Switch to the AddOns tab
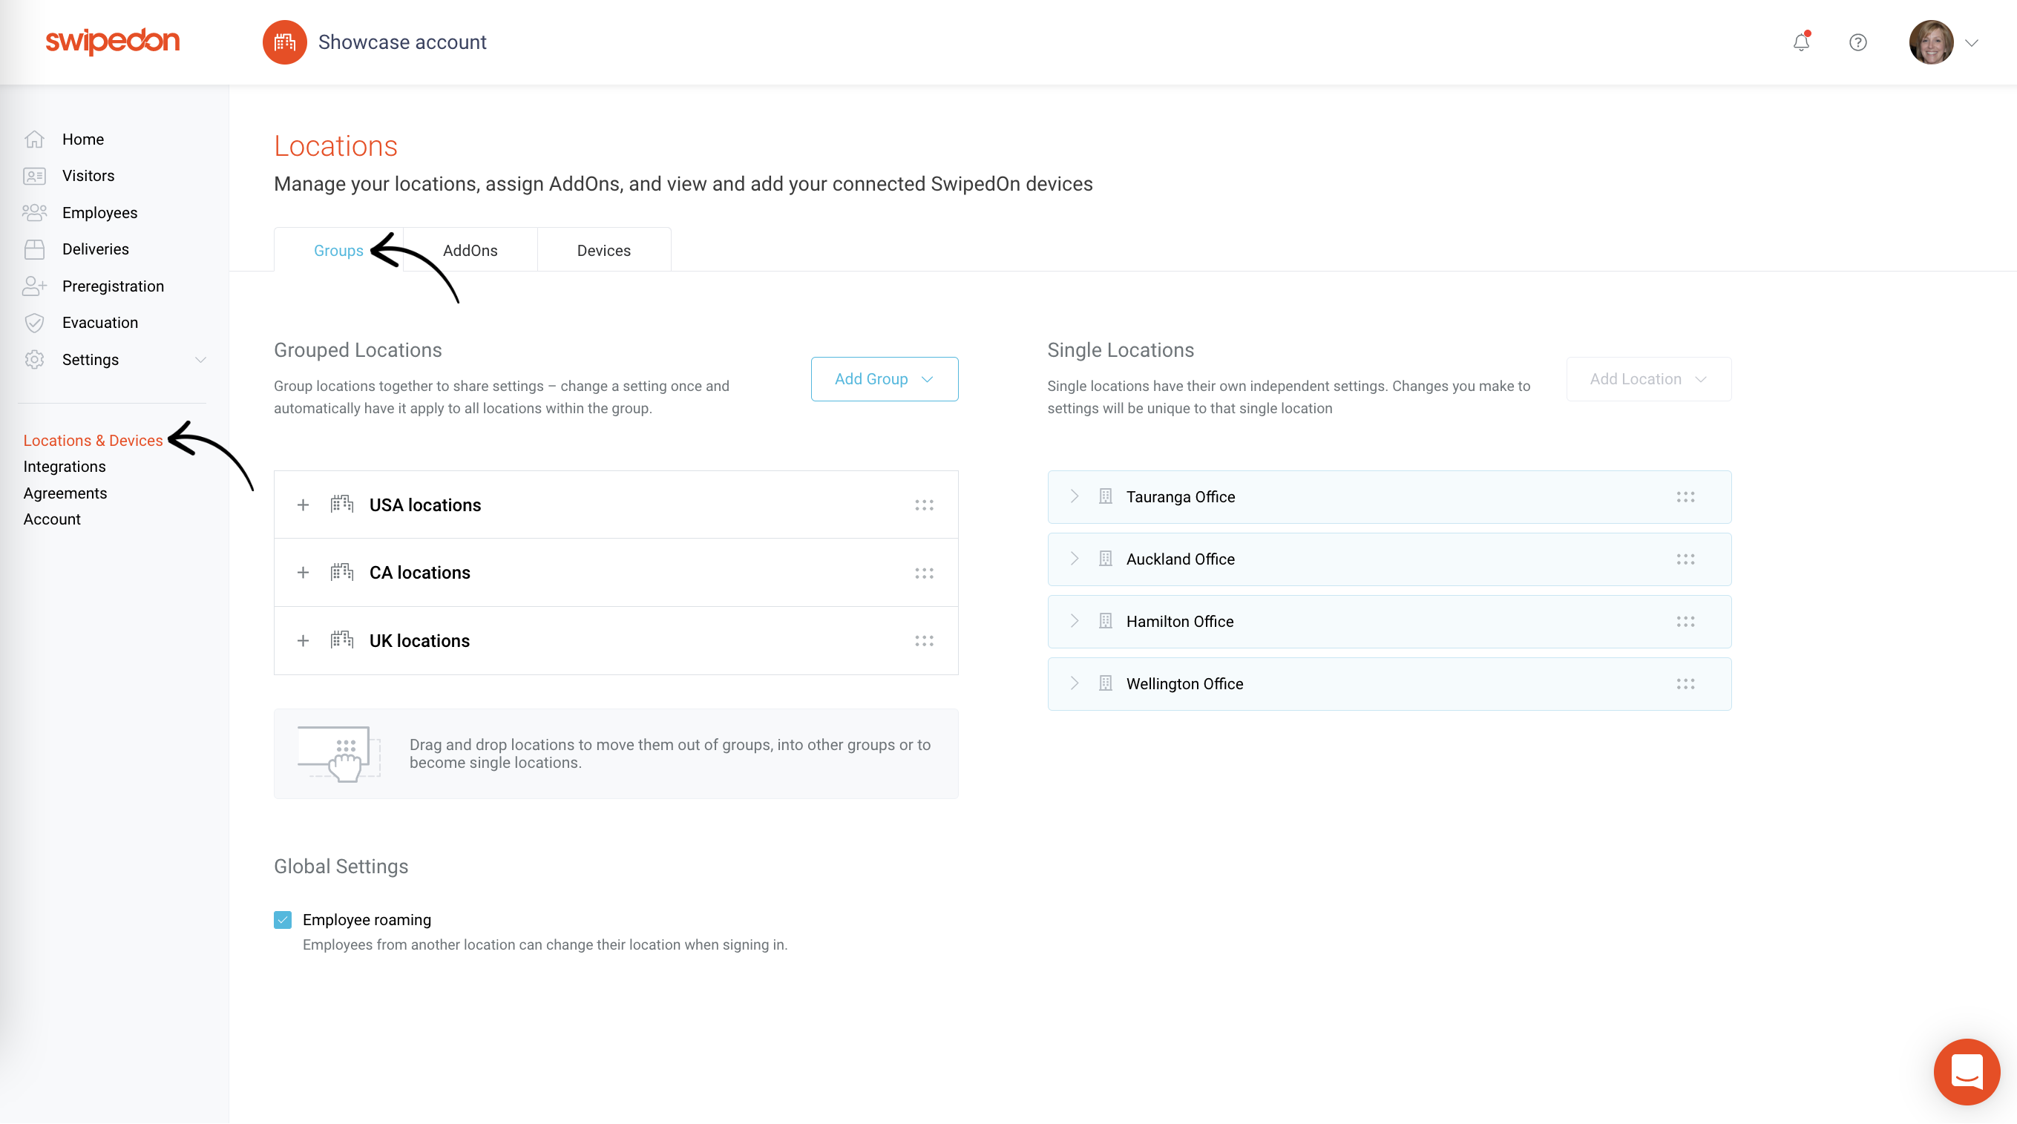2017x1124 pixels. [x=470, y=251]
